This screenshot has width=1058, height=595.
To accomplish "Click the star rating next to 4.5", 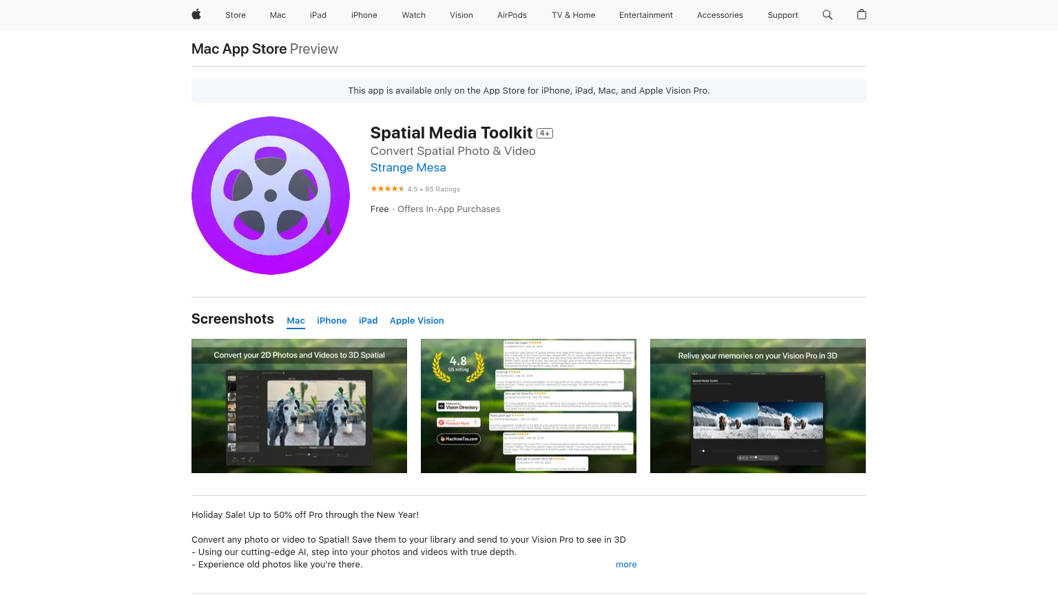I will pos(388,188).
